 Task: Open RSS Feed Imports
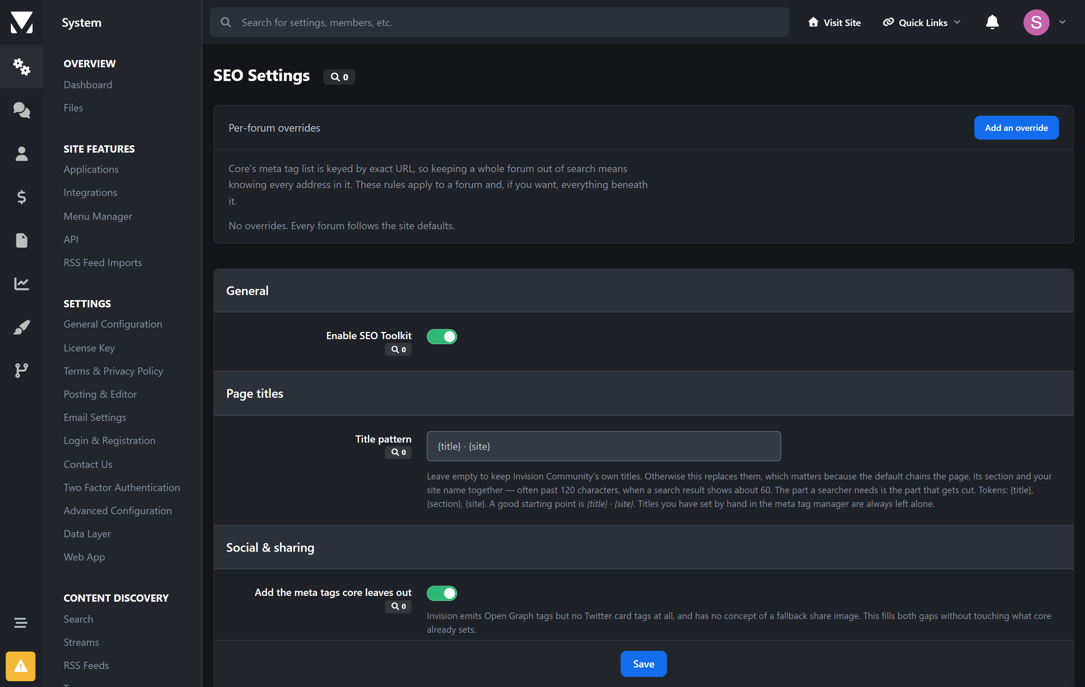click(x=103, y=262)
